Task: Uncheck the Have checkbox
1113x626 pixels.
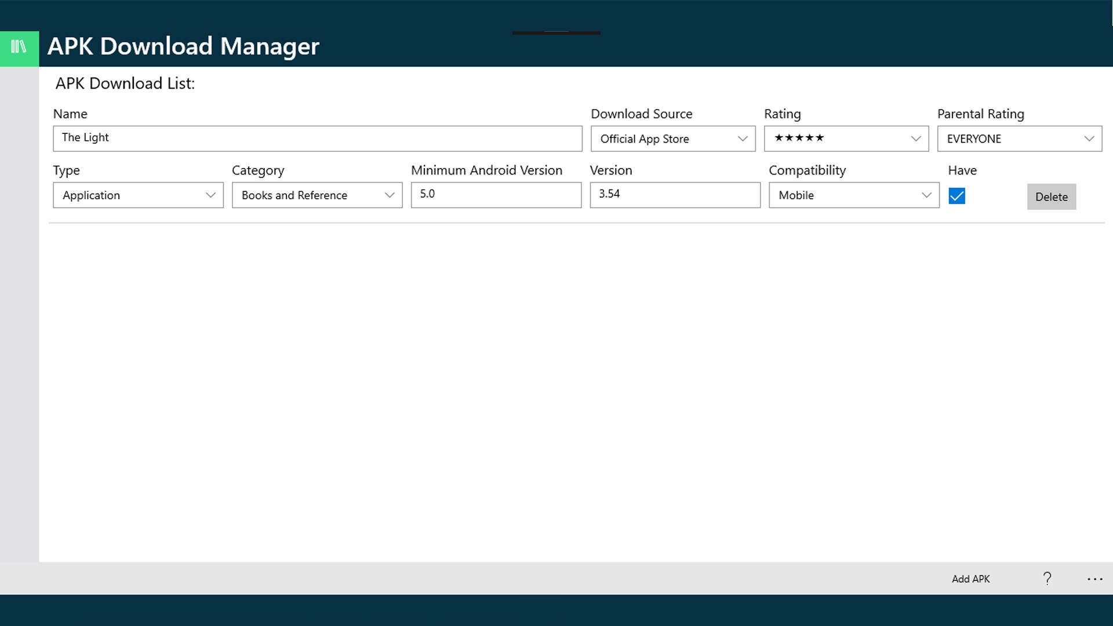Action: click(956, 196)
